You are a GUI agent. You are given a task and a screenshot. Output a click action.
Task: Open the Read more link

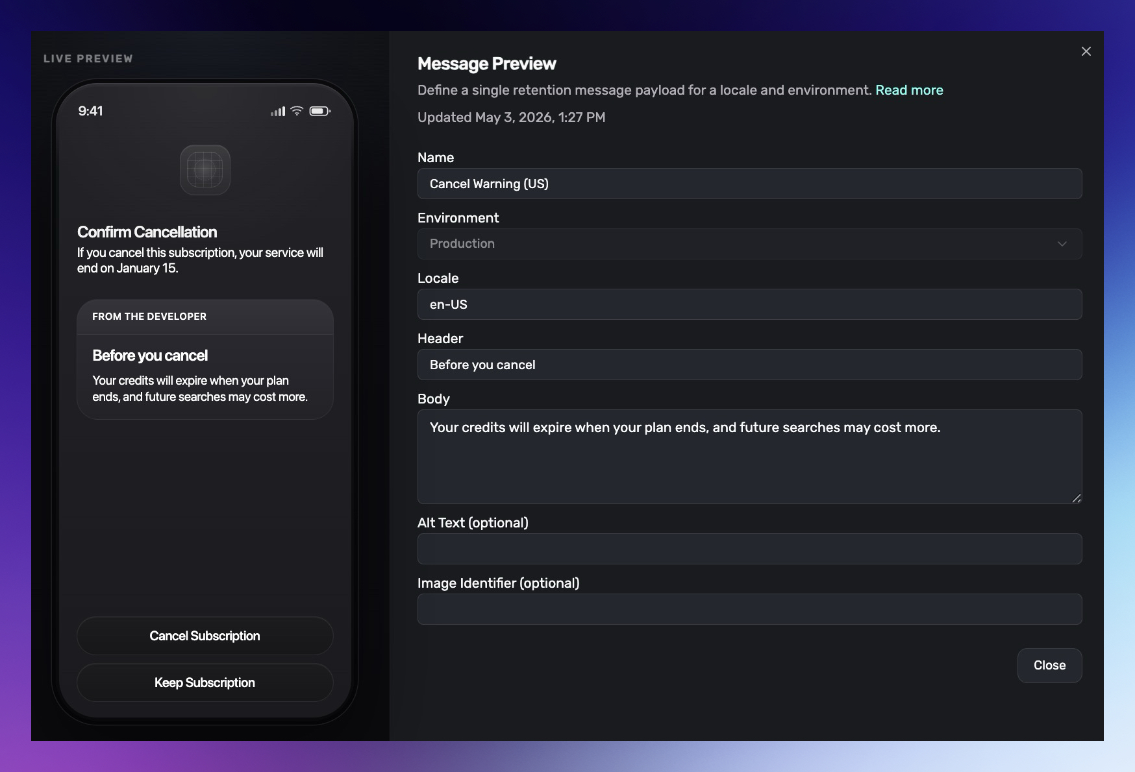point(909,90)
